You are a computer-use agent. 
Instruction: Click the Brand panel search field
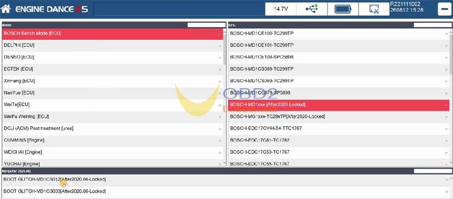[x=206, y=25]
